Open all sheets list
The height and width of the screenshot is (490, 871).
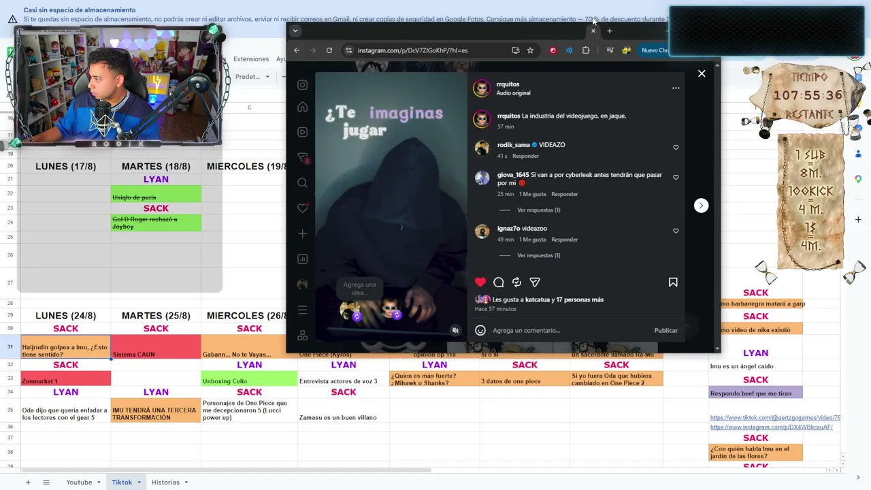(x=46, y=483)
